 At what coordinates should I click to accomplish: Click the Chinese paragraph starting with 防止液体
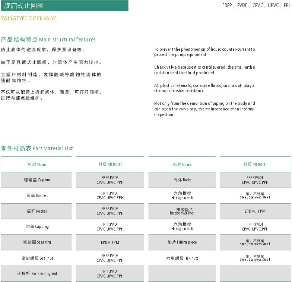(43, 50)
